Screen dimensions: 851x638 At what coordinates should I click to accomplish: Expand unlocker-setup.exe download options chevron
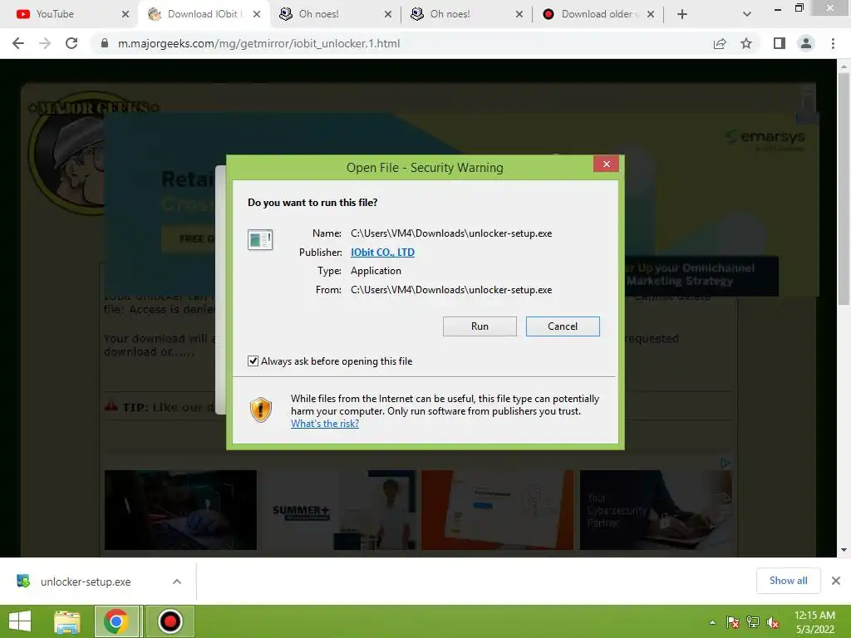point(177,582)
